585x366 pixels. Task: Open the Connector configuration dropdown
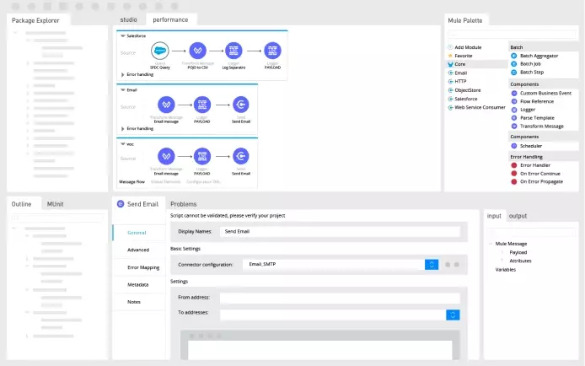pos(431,264)
